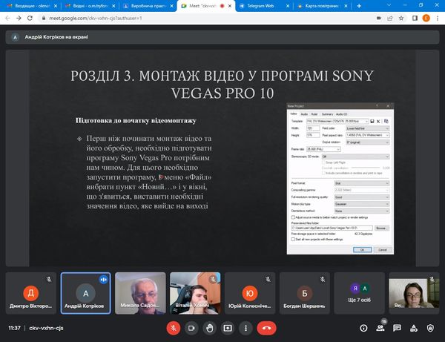Viewport: 445px width, 342px height.
Task: Select Андрій Котріков participant tile
Action: [86, 293]
